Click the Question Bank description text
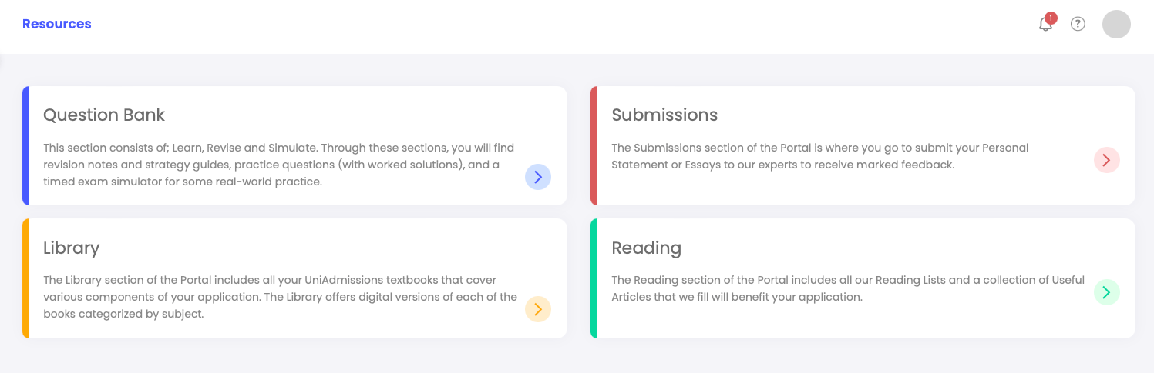This screenshot has height=373, width=1154. click(278, 165)
